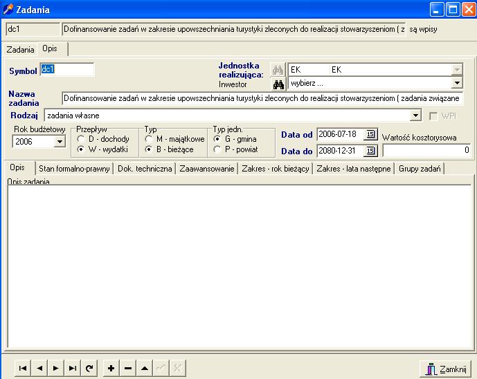Refresh data with the circular arrow
477x379 pixels.
click(89, 369)
